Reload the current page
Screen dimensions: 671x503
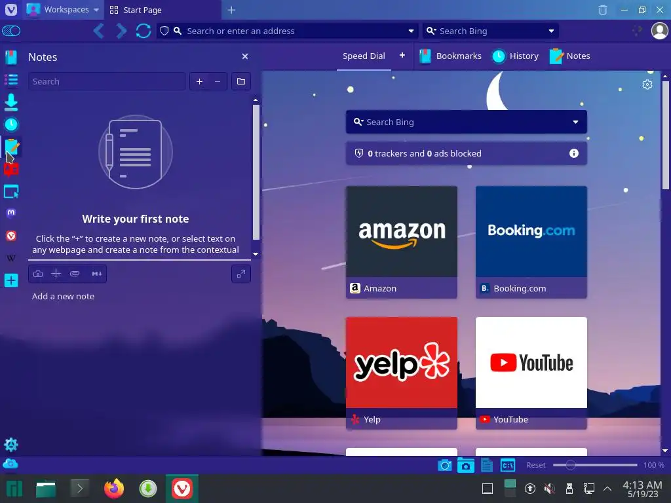click(x=144, y=31)
